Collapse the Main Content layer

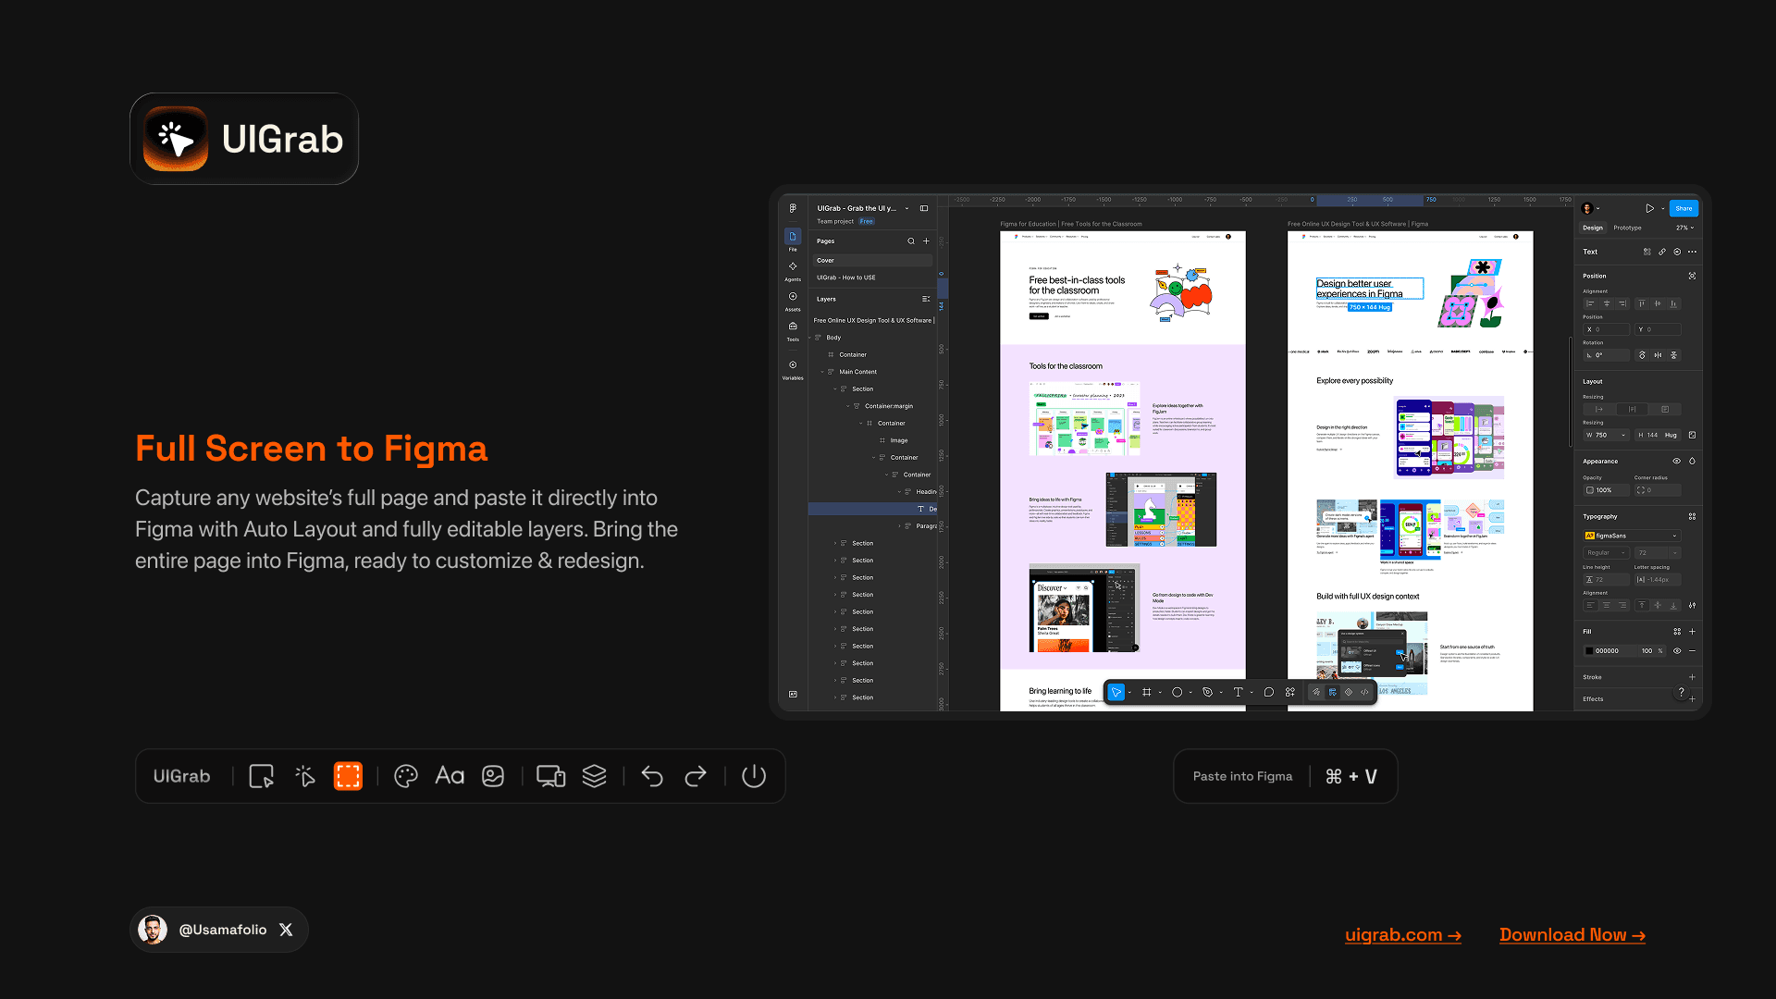point(822,372)
